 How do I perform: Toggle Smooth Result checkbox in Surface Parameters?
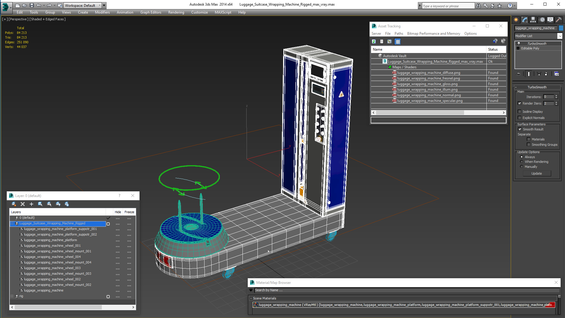520,129
